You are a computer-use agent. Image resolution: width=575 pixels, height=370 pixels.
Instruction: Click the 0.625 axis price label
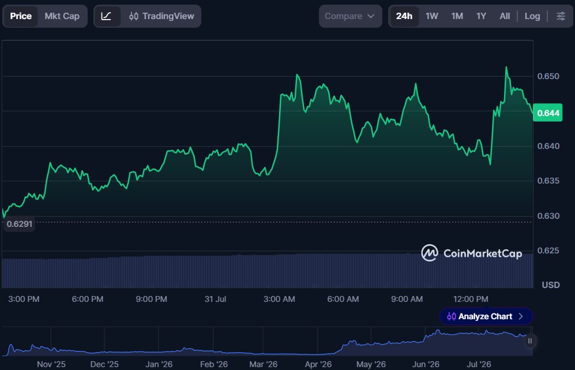(x=548, y=251)
